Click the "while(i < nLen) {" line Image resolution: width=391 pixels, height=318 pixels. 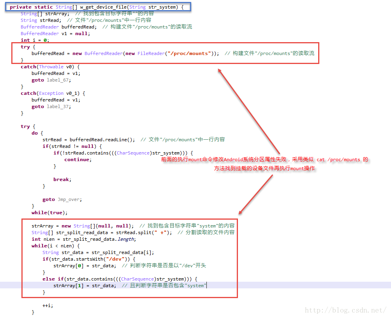(x=56, y=246)
